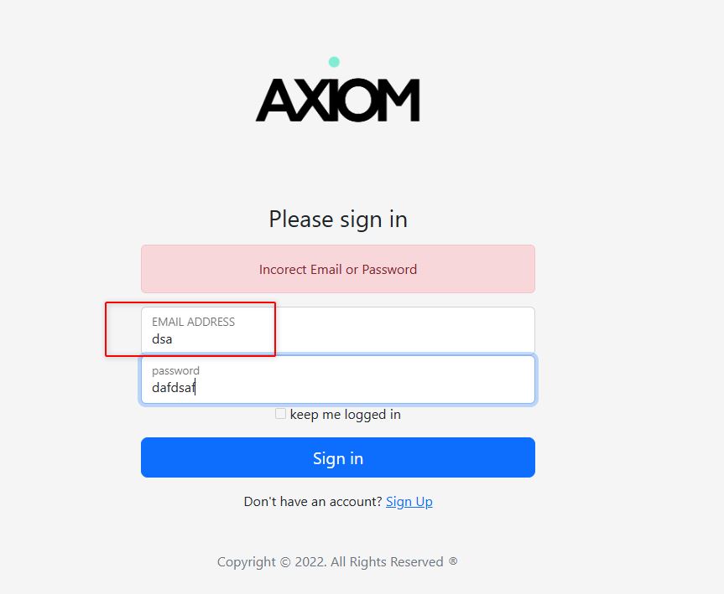Click the "Don't have an account?" text
This screenshot has width=724, height=594.
click(312, 501)
